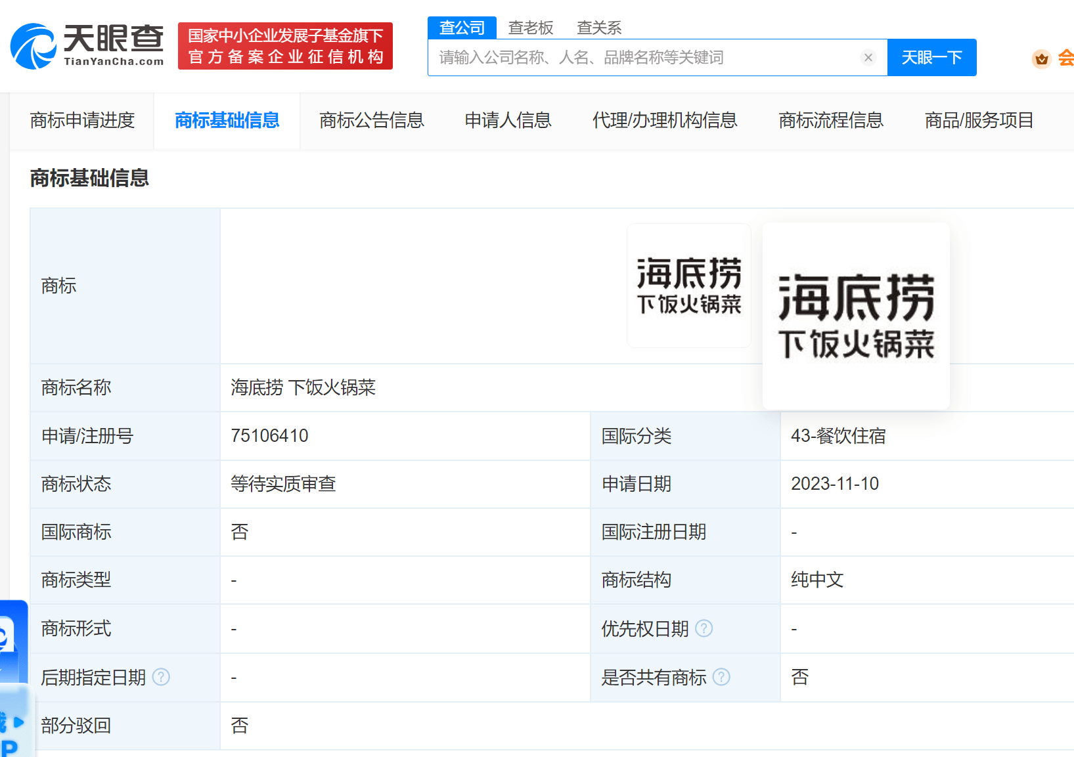Clear the search box with the X icon
The height and width of the screenshot is (757, 1074).
868,58
